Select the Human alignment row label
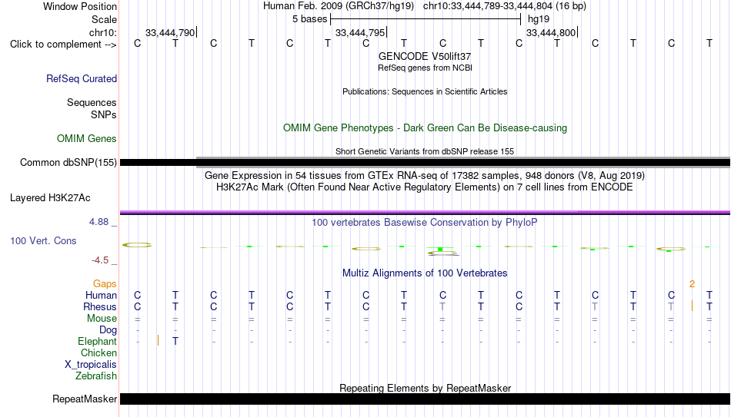 [101, 296]
